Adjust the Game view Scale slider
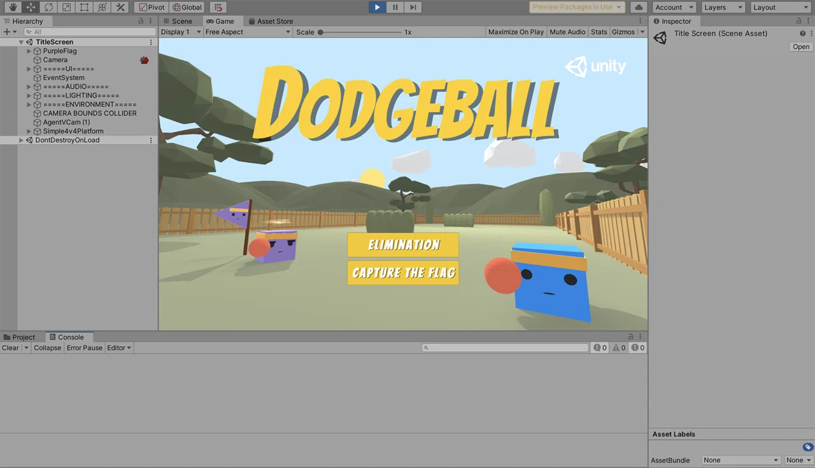This screenshot has height=468, width=815. coord(360,32)
